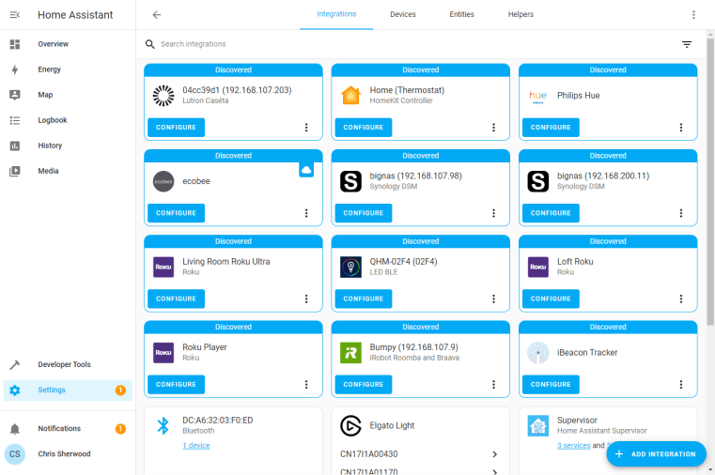
Task: Click the Roku Player logo
Action: [163, 352]
